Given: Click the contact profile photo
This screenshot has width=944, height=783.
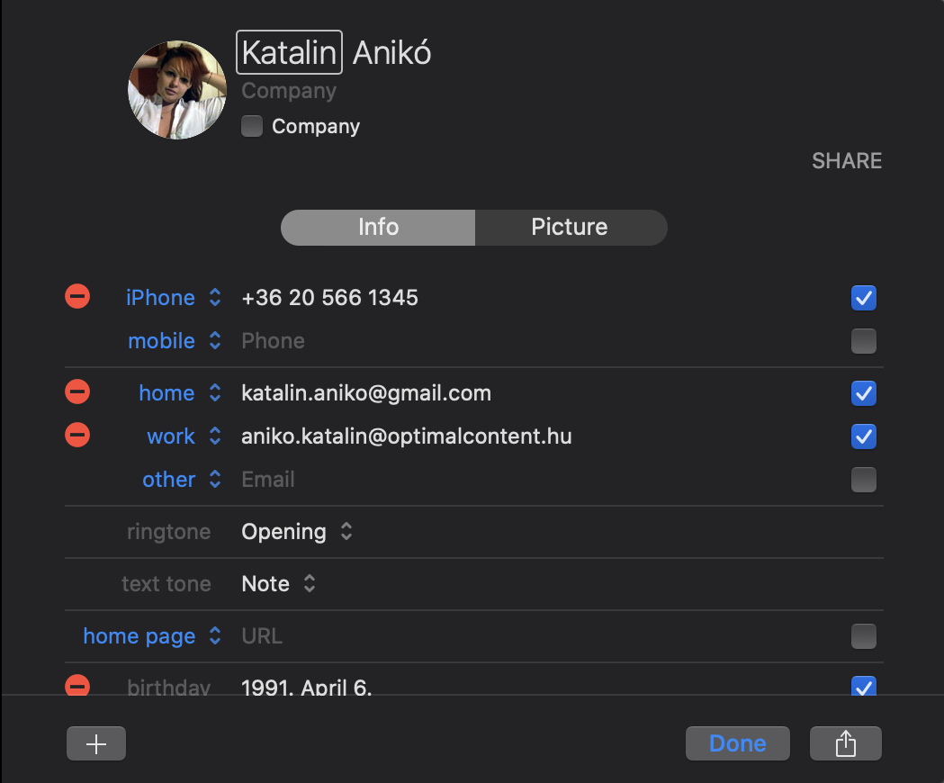Looking at the screenshot, I should 177,90.
